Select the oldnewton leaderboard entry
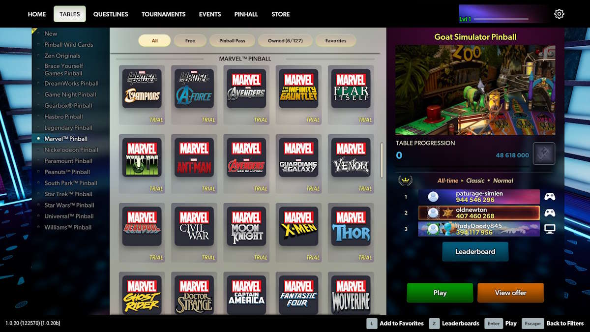The image size is (590, 332). (479, 213)
